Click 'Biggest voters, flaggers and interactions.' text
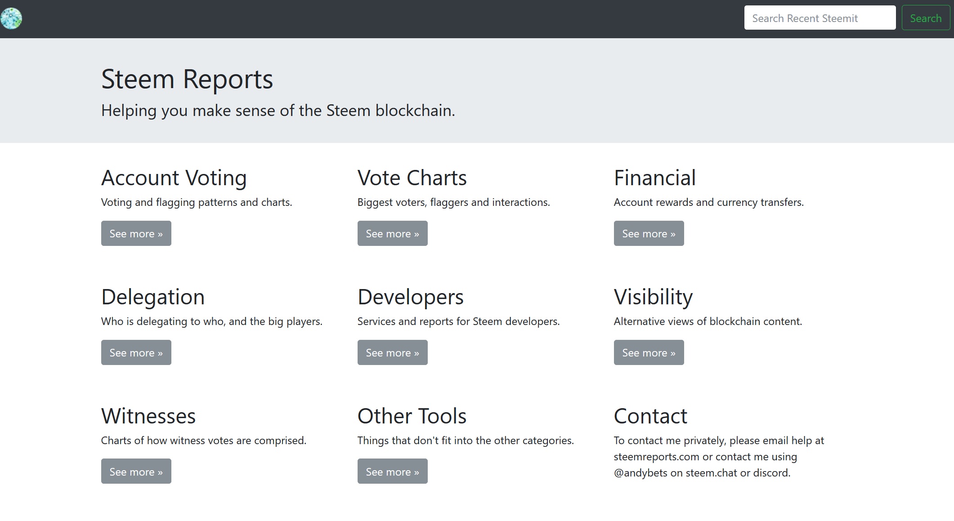Viewport: 954px width, 521px height. click(454, 202)
